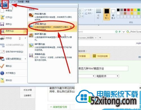The height and width of the screenshot is (110, 141).
Task: Open 关于画图 about entry
Action: click(x=14, y=73)
